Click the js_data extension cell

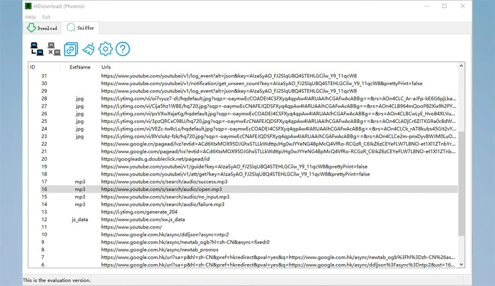click(80, 220)
